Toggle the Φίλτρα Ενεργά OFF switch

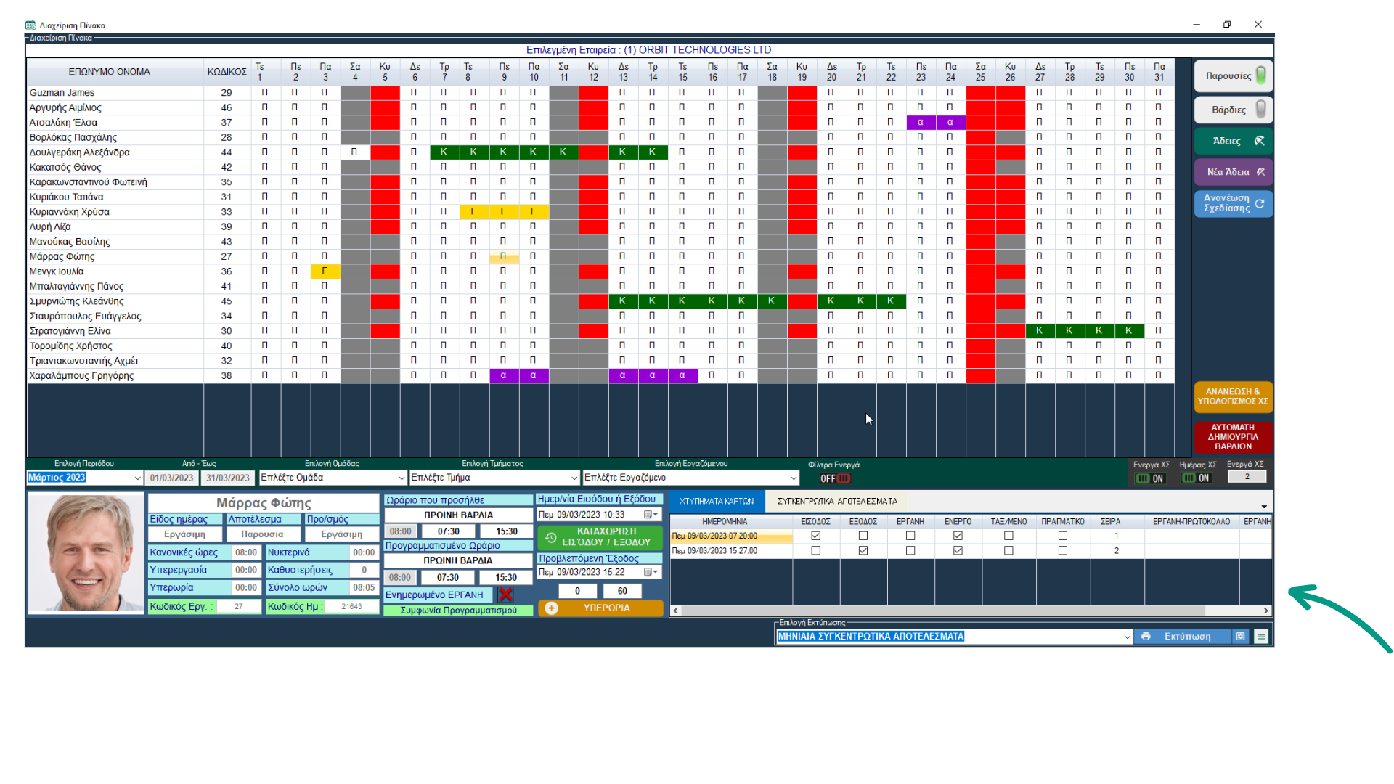[x=835, y=478]
